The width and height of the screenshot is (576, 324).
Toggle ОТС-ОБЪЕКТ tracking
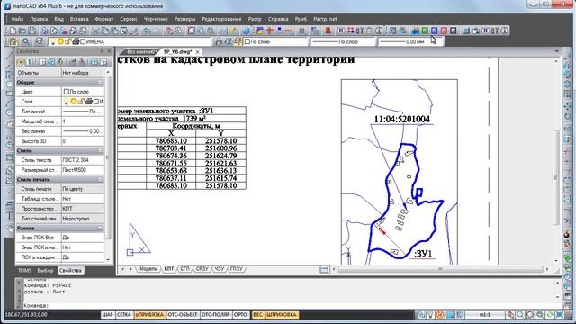(183, 315)
